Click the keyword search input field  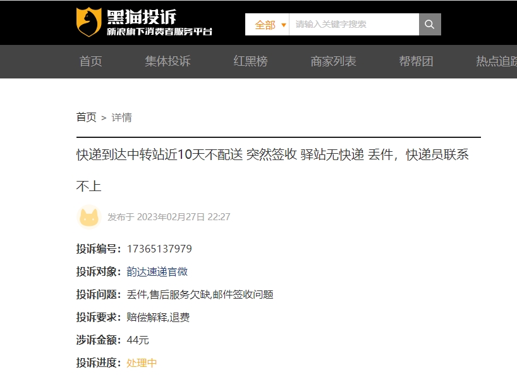[354, 25]
